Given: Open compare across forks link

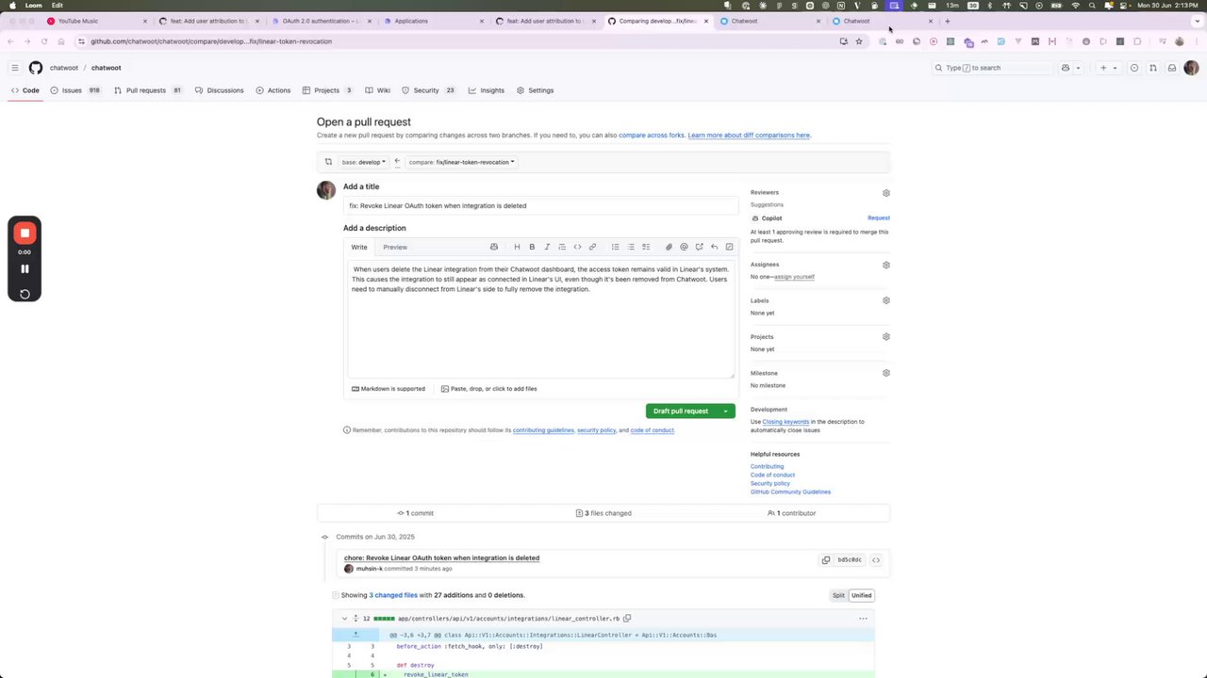Looking at the screenshot, I should pos(652,135).
